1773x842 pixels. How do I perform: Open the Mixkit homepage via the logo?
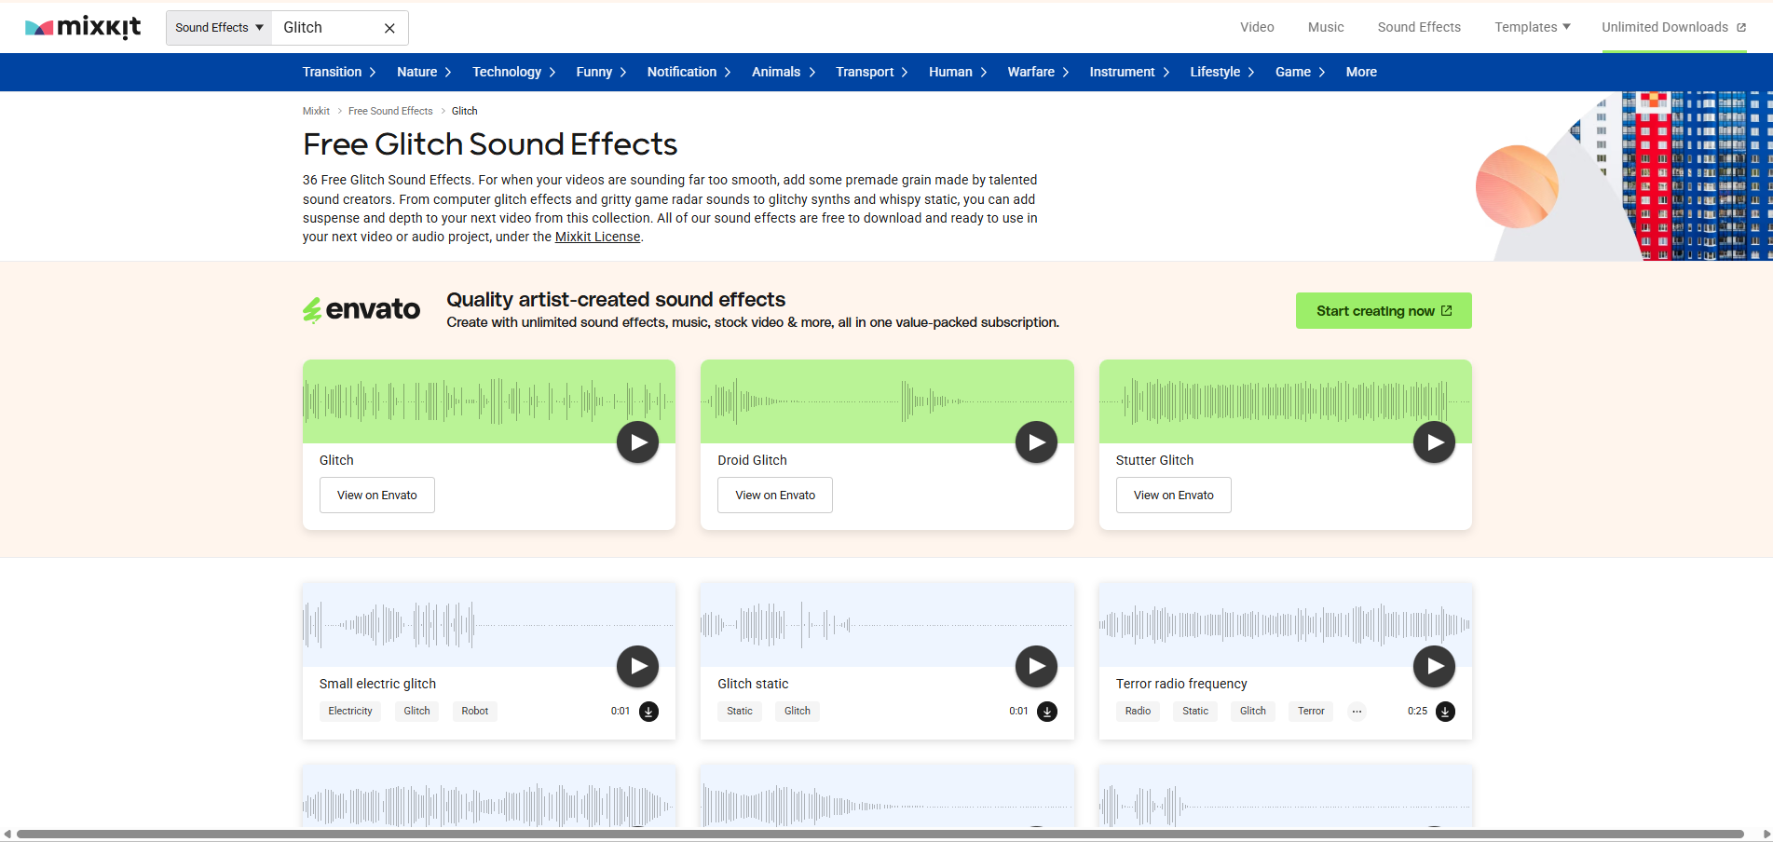point(83,27)
